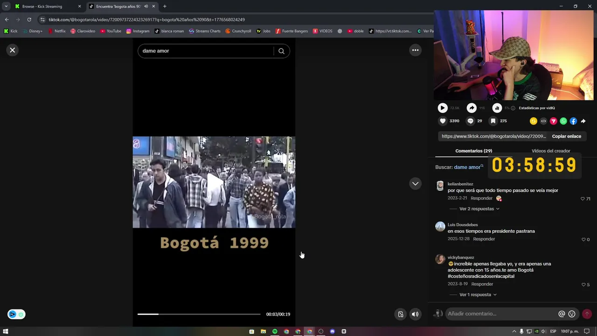Expand 'Ver 1 respuesta' under vickybanquez comment
The width and height of the screenshot is (597, 336).
[478, 294]
